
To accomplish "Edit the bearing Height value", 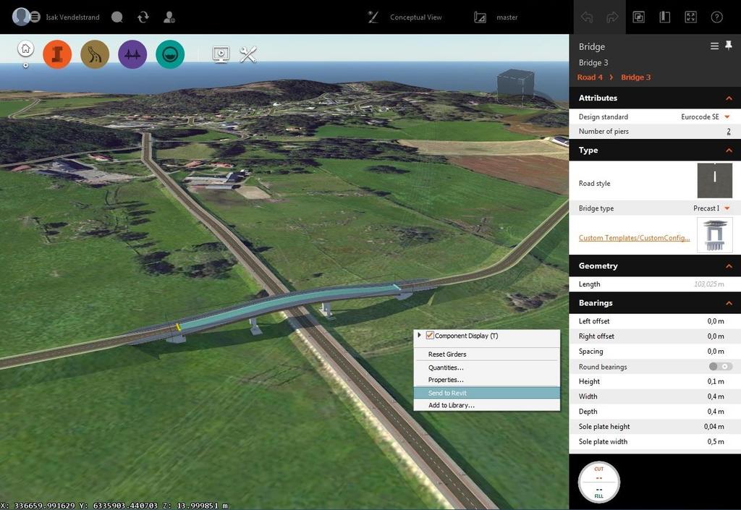I will (x=716, y=381).
